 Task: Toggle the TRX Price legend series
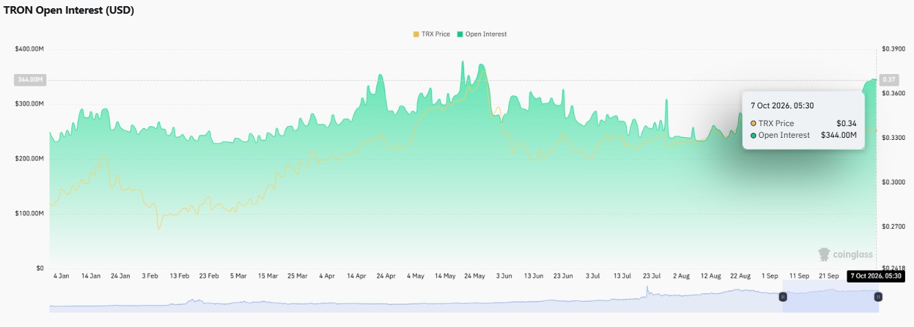pos(431,34)
